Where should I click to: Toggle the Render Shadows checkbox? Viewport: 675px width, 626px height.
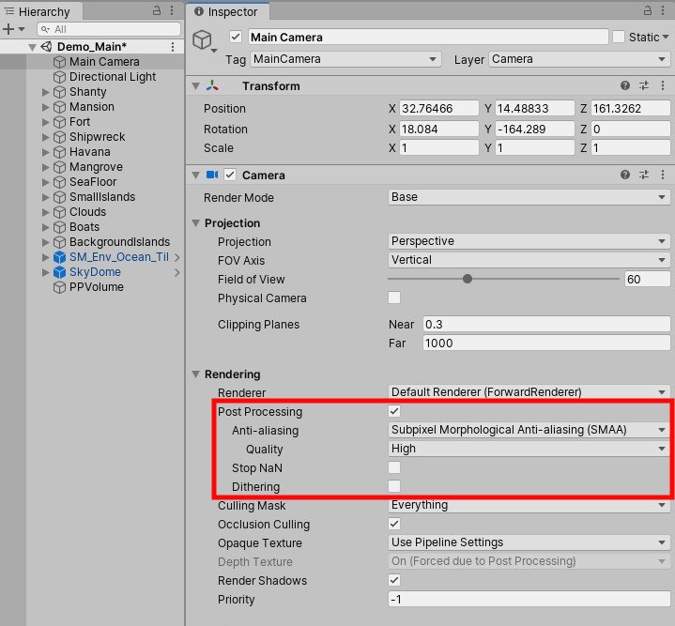point(394,580)
